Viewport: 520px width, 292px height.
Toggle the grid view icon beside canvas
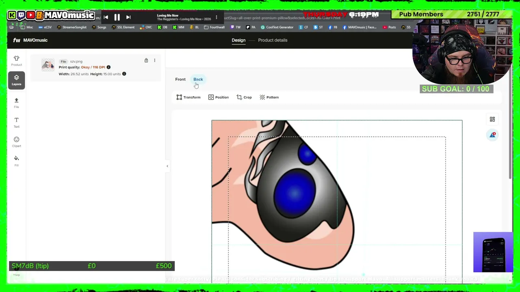click(492, 119)
